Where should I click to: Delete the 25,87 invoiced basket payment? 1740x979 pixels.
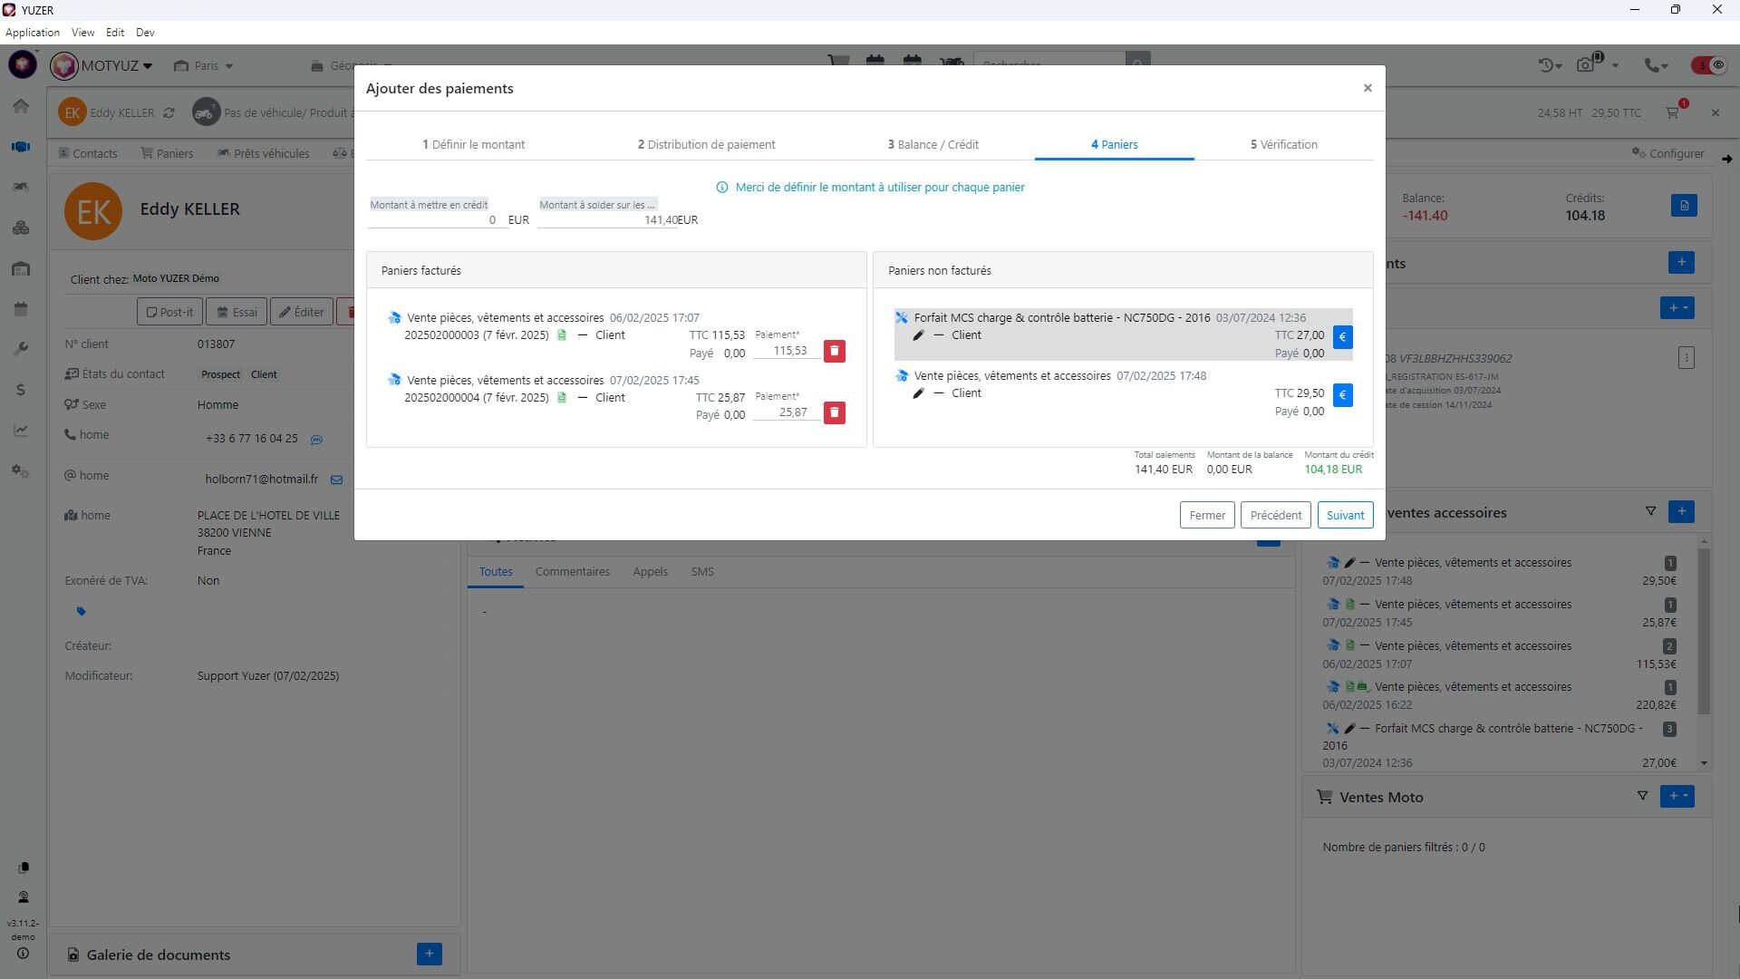(835, 412)
